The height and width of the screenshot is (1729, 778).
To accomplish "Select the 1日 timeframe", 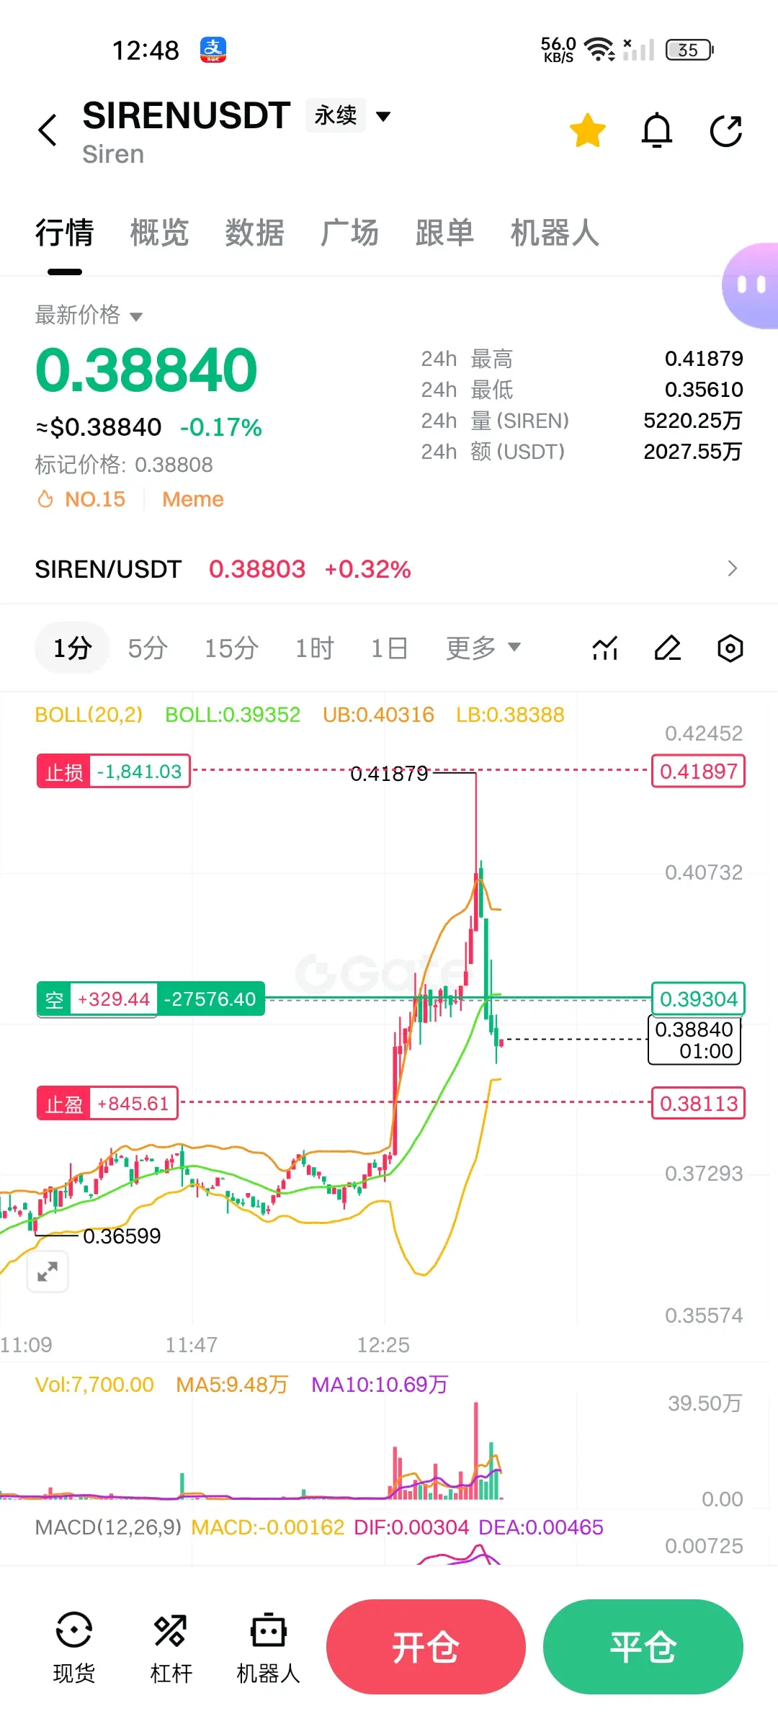I will 389,648.
